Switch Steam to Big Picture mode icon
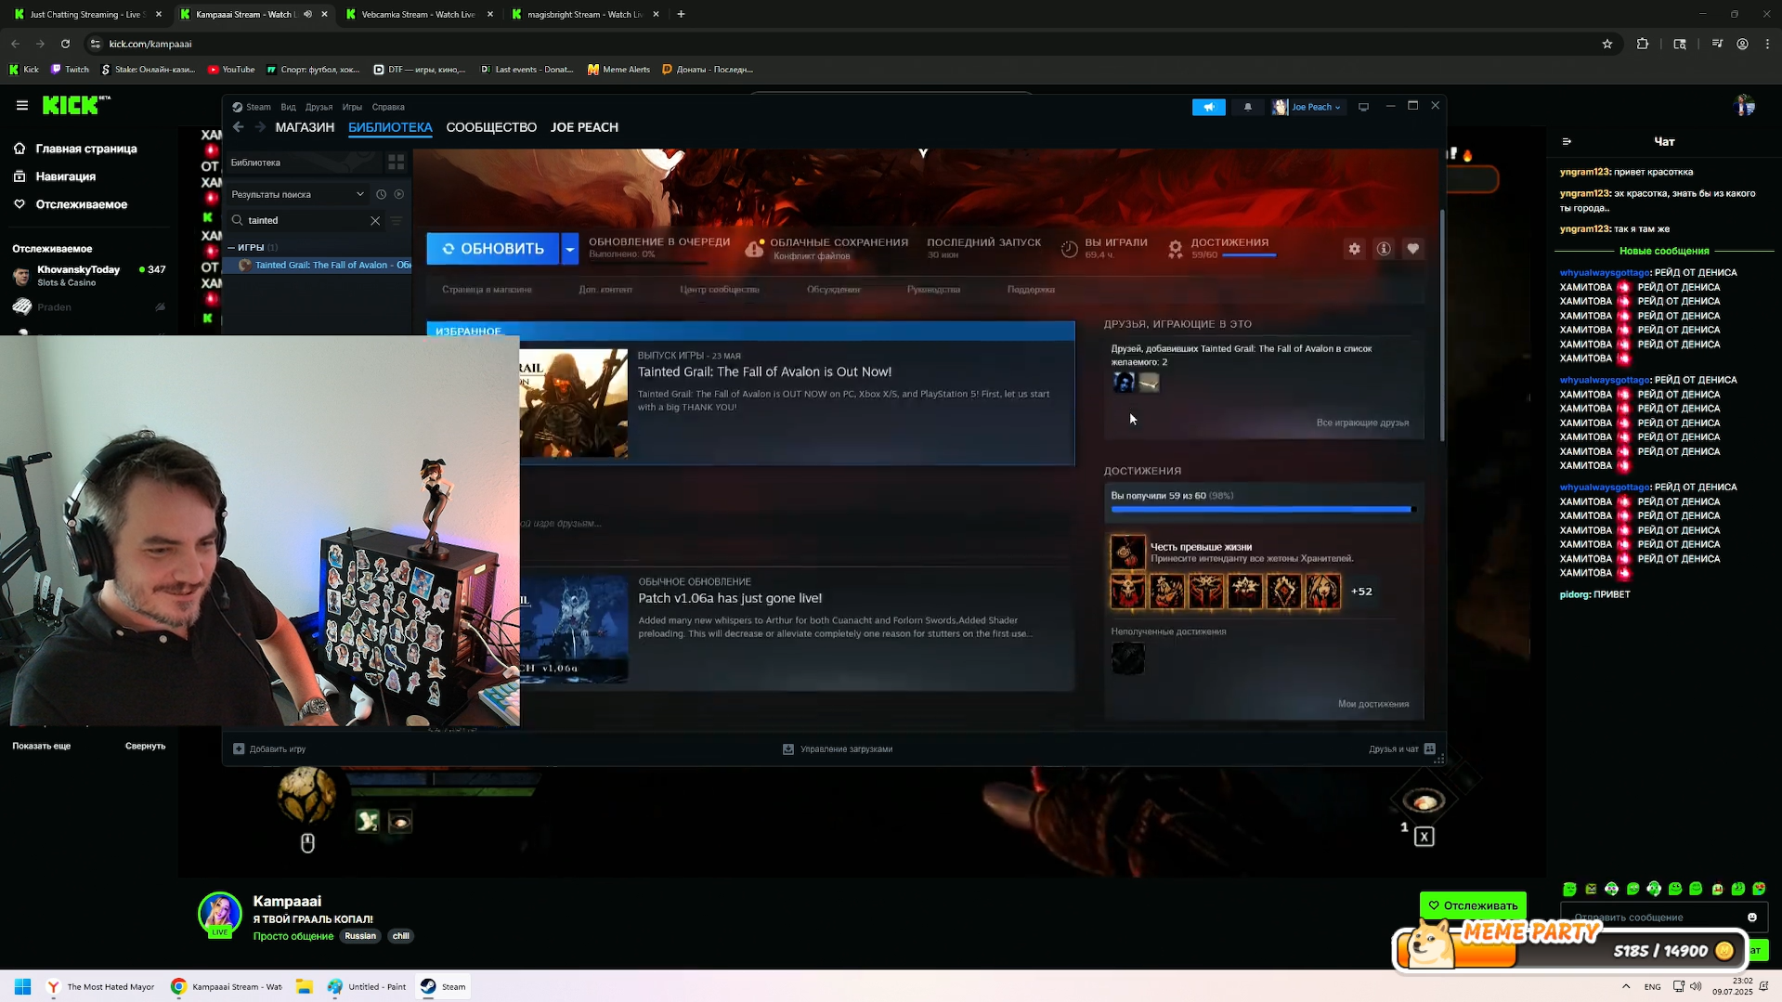Image resolution: width=1782 pixels, height=1002 pixels. [1364, 107]
